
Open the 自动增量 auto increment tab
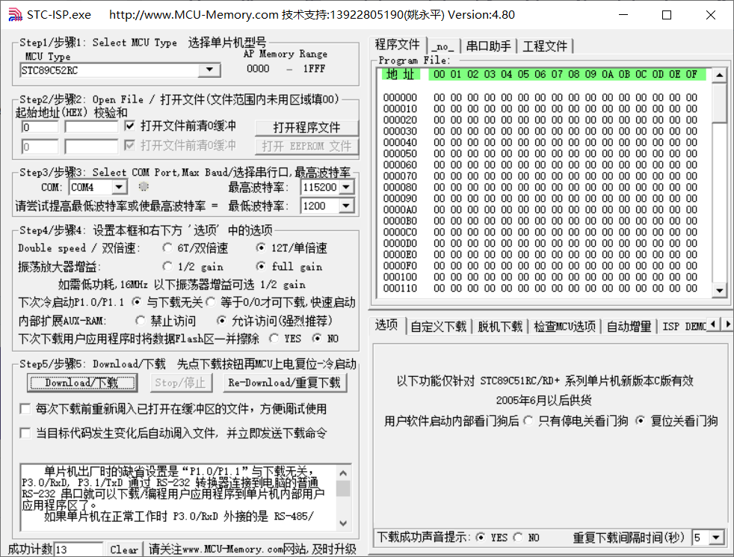coord(629,326)
